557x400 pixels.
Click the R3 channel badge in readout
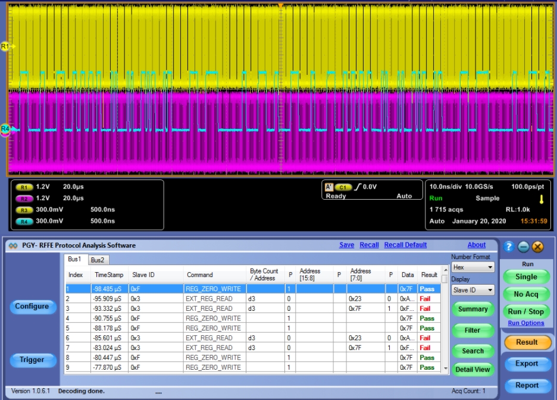click(x=24, y=210)
